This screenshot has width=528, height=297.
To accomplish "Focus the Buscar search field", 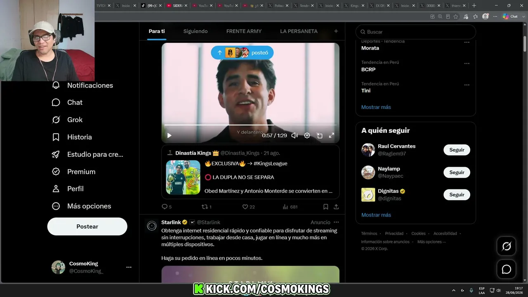I will pyautogui.click(x=416, y=32).
